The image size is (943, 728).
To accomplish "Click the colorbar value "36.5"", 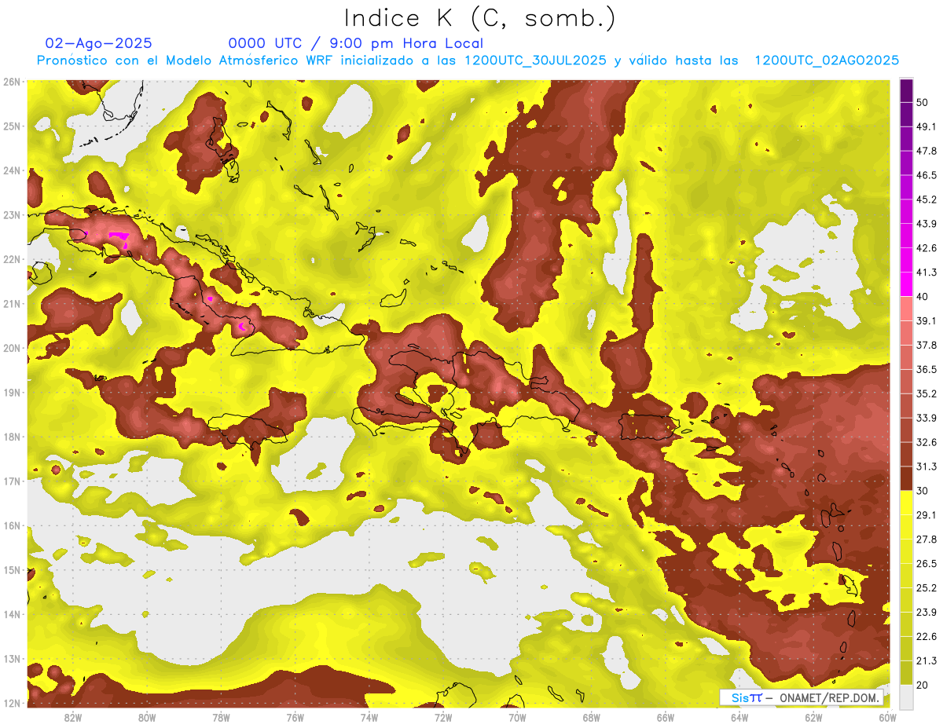I will click(926, 369).
